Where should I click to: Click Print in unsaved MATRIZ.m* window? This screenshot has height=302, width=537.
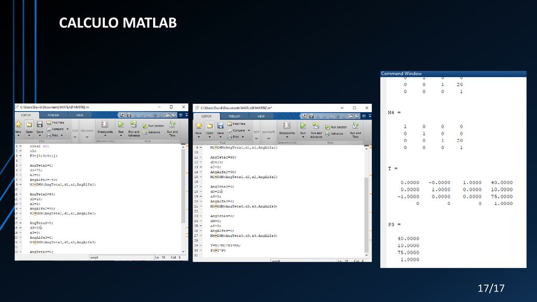233,137
